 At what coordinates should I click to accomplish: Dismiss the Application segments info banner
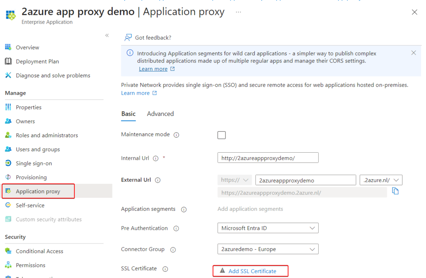tap(414, 53)
